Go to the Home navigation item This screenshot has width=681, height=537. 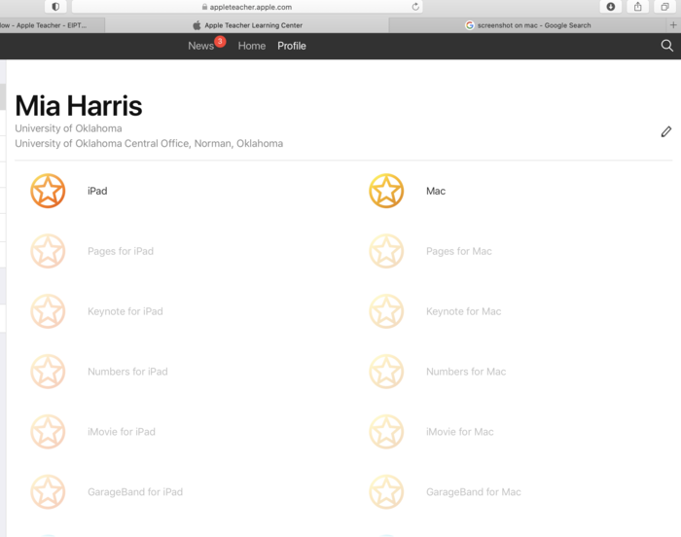[x=252, y=46]
